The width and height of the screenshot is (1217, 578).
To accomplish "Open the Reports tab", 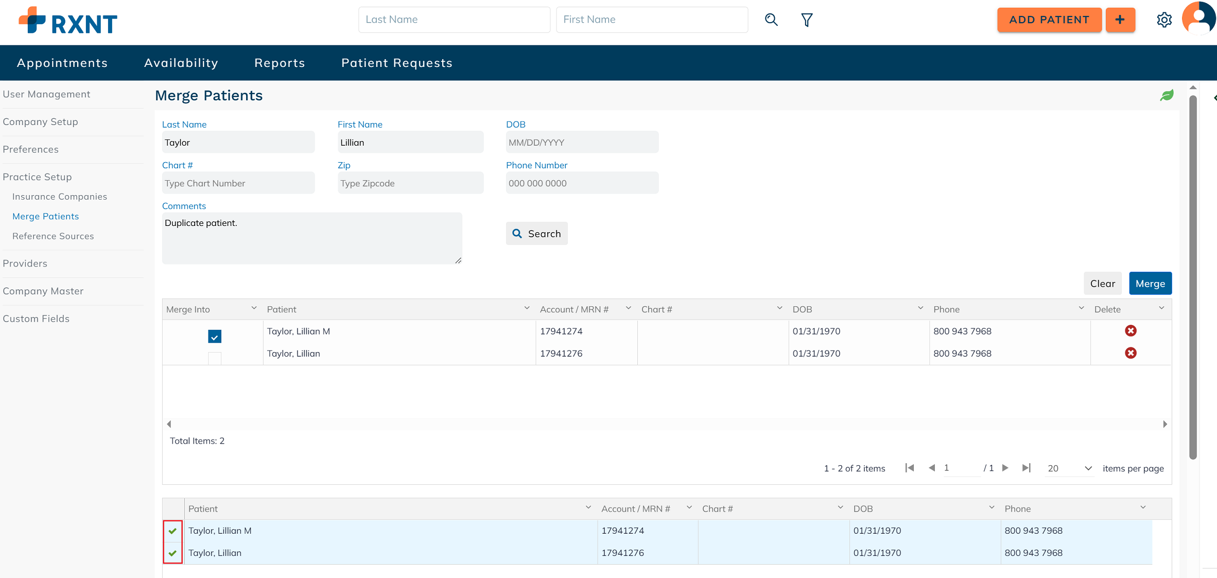I will click(280, 63).
